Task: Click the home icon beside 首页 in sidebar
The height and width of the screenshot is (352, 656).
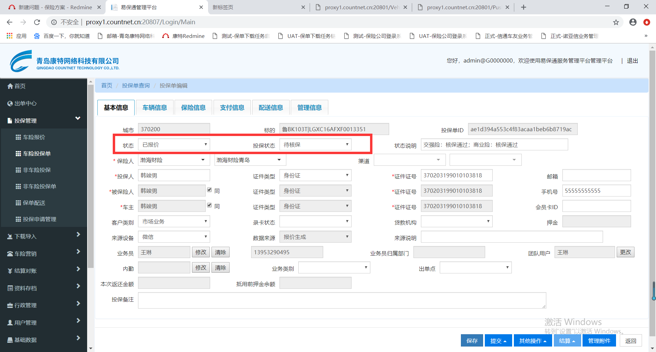Action: 10,86
